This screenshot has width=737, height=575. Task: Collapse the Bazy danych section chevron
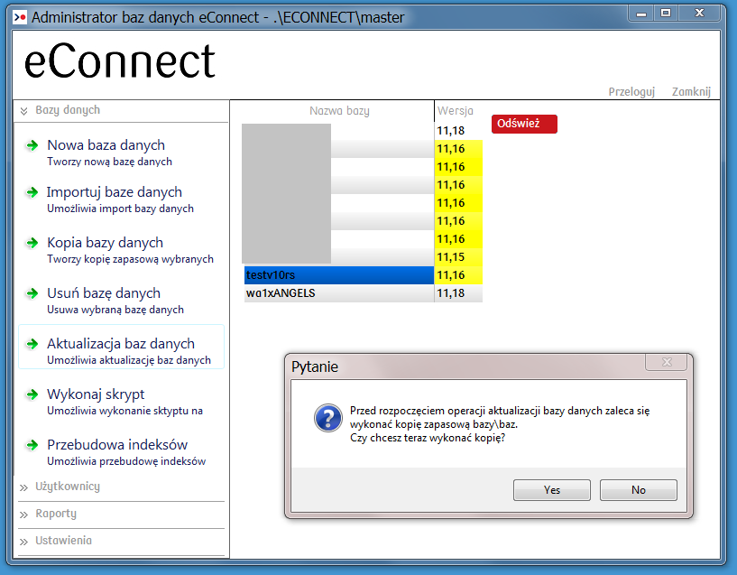click(x=23, y=111)
